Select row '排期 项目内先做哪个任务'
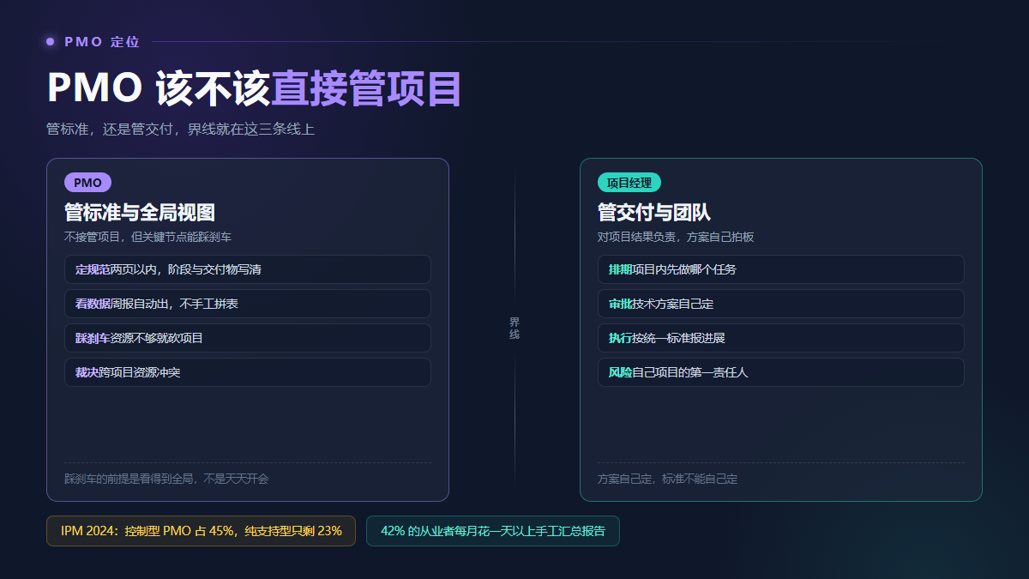The width and height of the screenshot is (1029, 579). [x=781, y=269]
